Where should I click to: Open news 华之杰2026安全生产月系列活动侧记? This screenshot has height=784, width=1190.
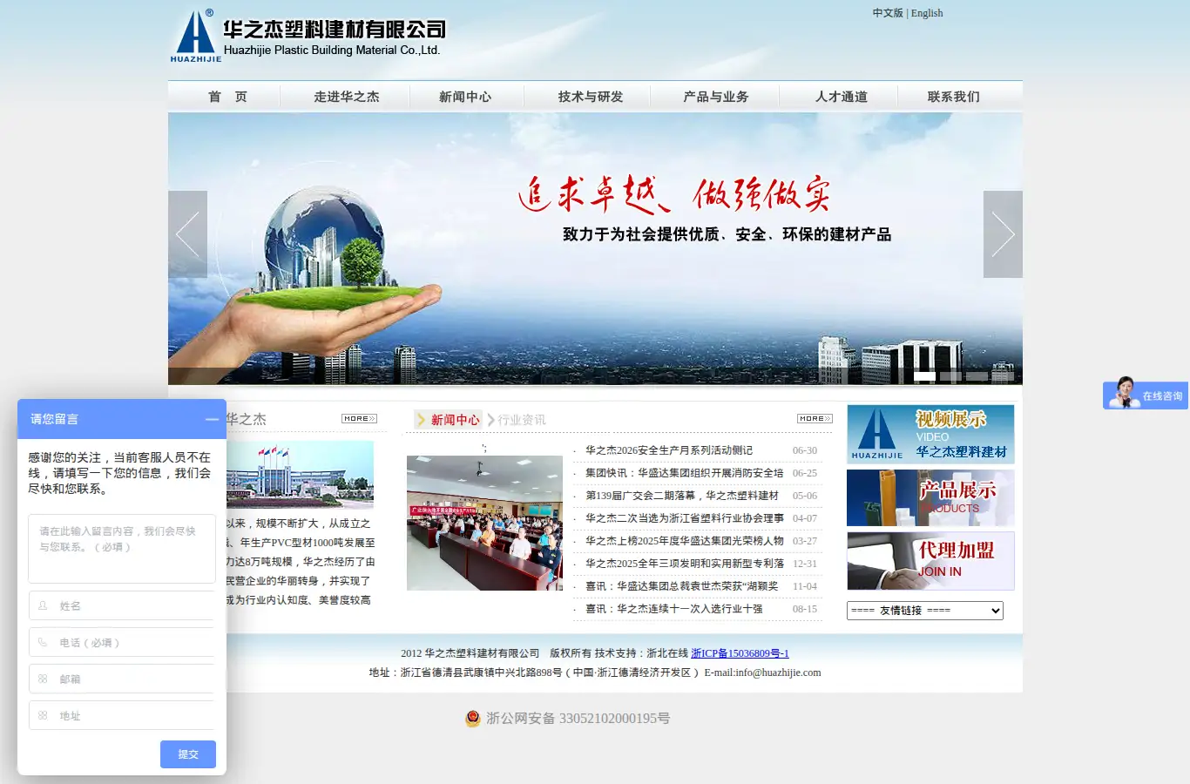(669, 450)
